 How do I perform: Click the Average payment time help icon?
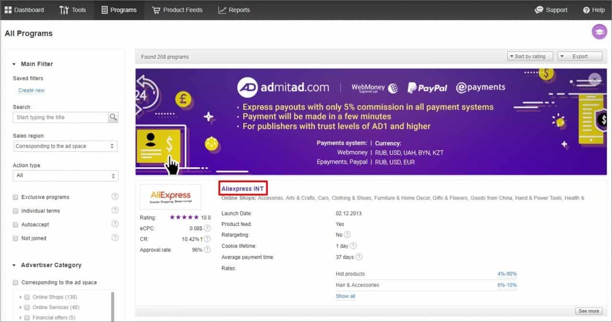[x=359, y=257]
